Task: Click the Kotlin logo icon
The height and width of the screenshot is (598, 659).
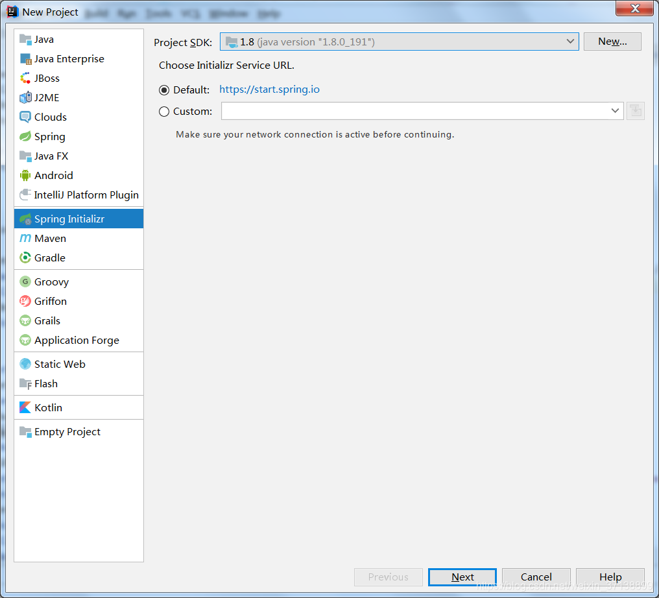Action: point(25,407)
